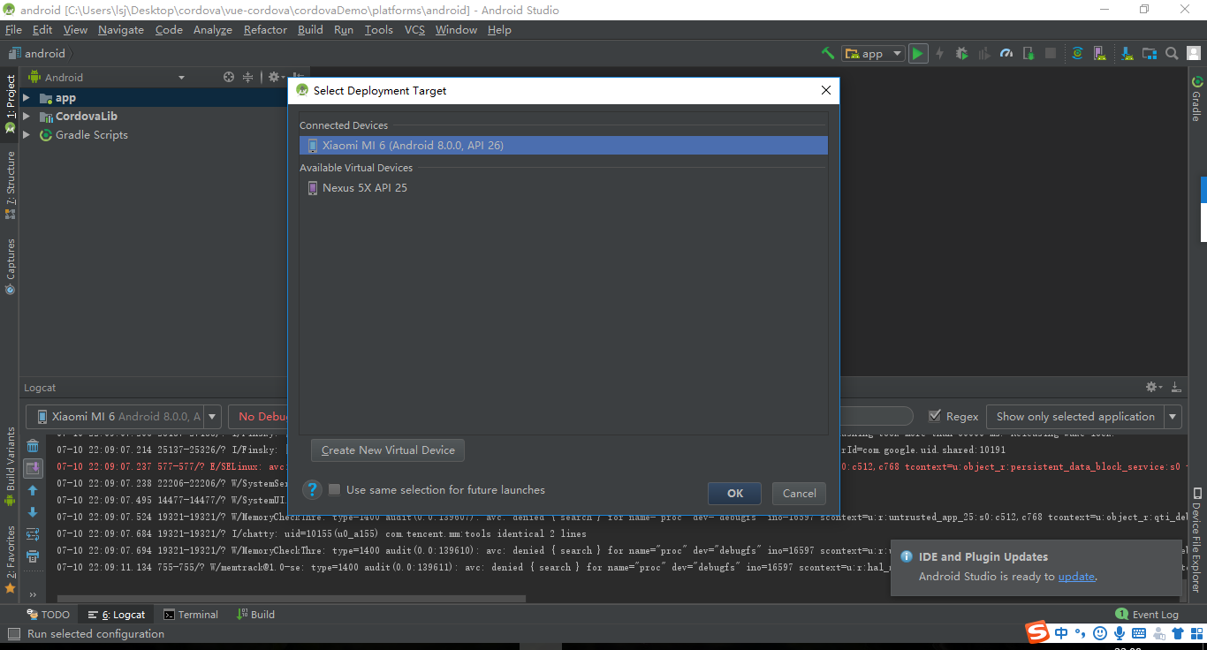Click the green Run app button
The width and height of the screenshot is (1207, 650).
(x=918, y=54)
